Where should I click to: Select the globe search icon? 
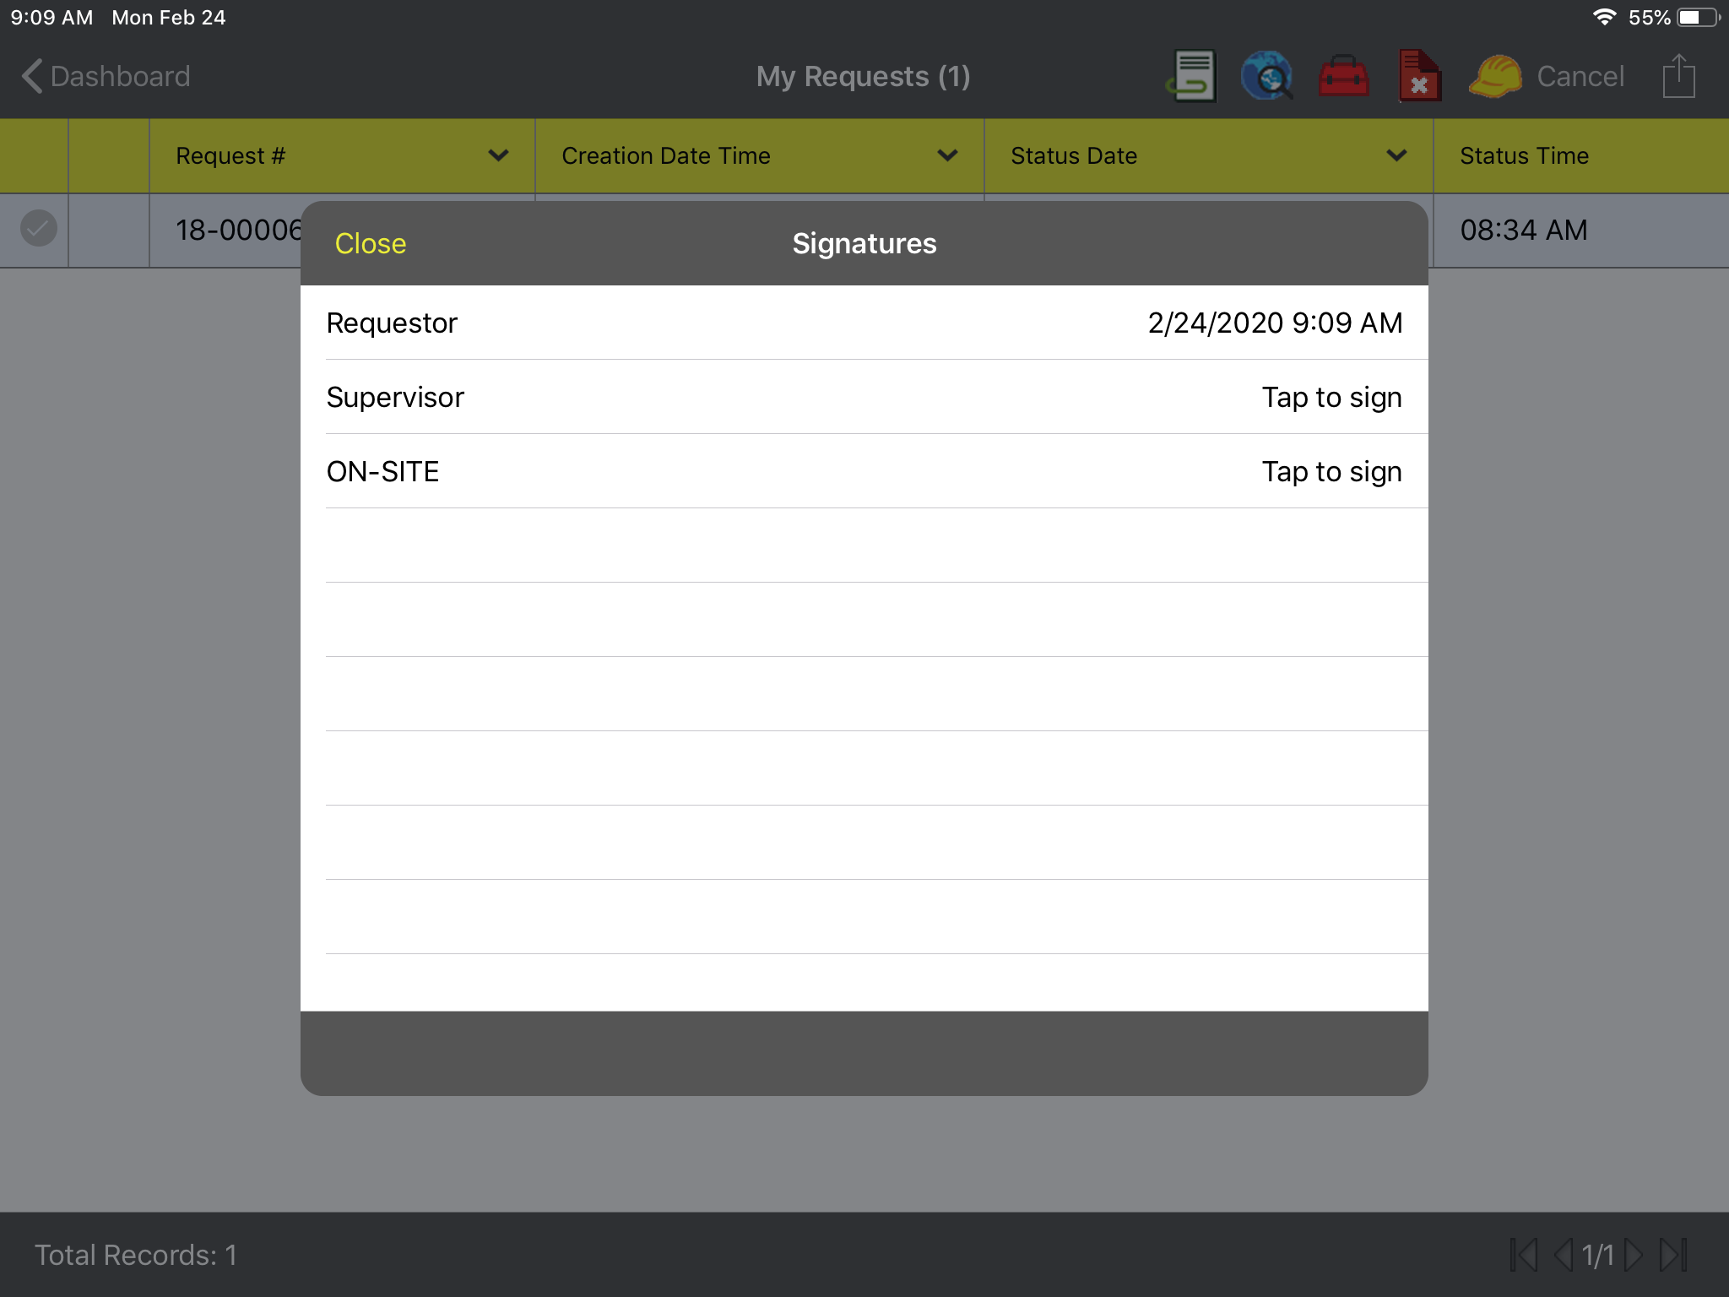1266,76
